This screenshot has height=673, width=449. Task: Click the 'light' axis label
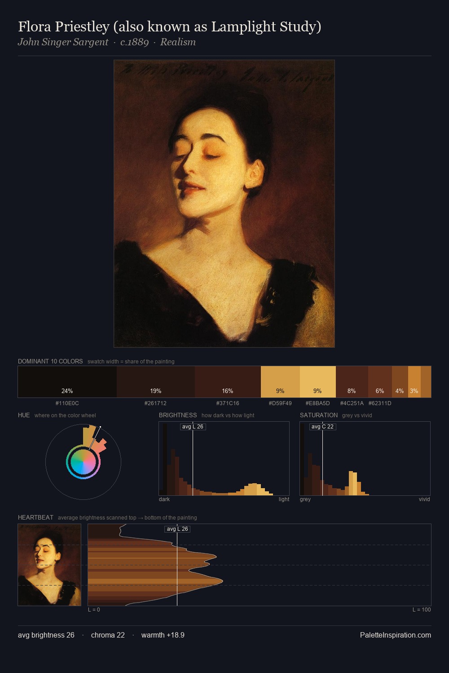click(284, 499)
